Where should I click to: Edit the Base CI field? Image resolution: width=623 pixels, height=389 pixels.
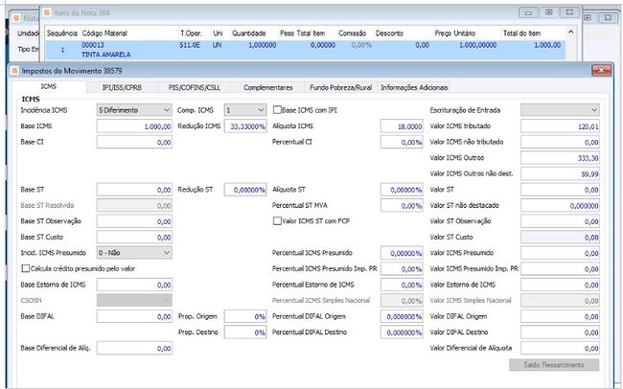point(134,142)
